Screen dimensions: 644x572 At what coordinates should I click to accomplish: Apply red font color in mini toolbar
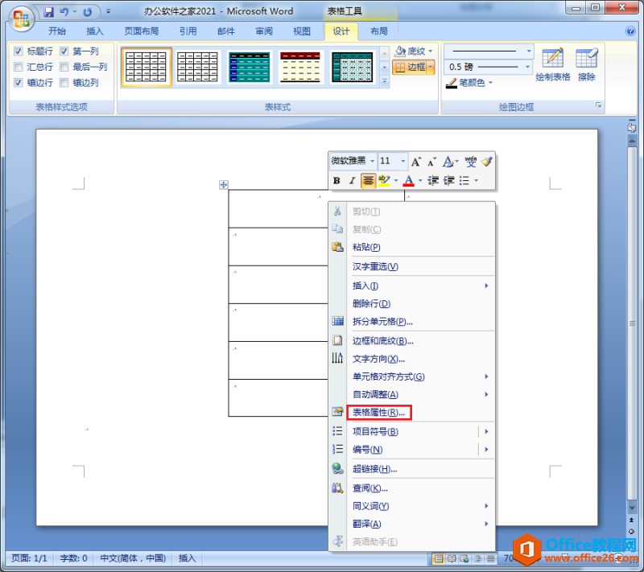pos(409,180)
